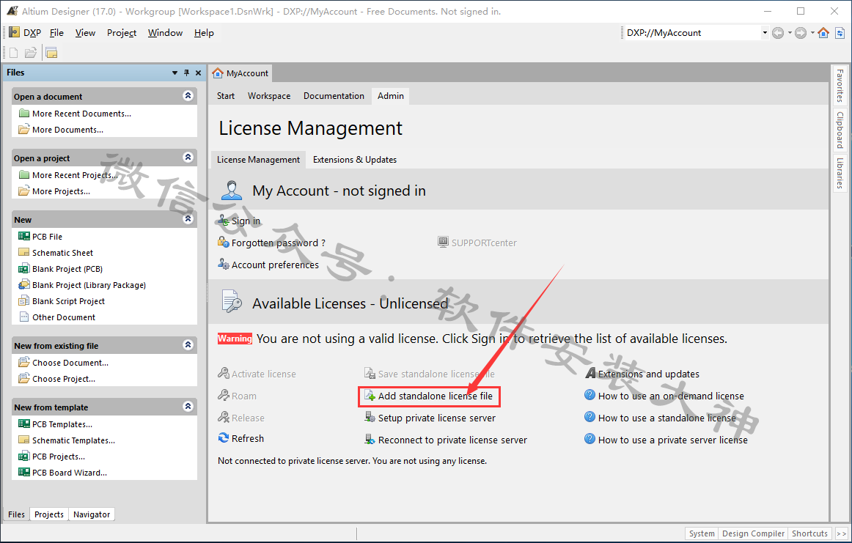Create a Blank Project (Library Package)
The width and height of the screenshot is (852, 543).
(x=89, y=285)
